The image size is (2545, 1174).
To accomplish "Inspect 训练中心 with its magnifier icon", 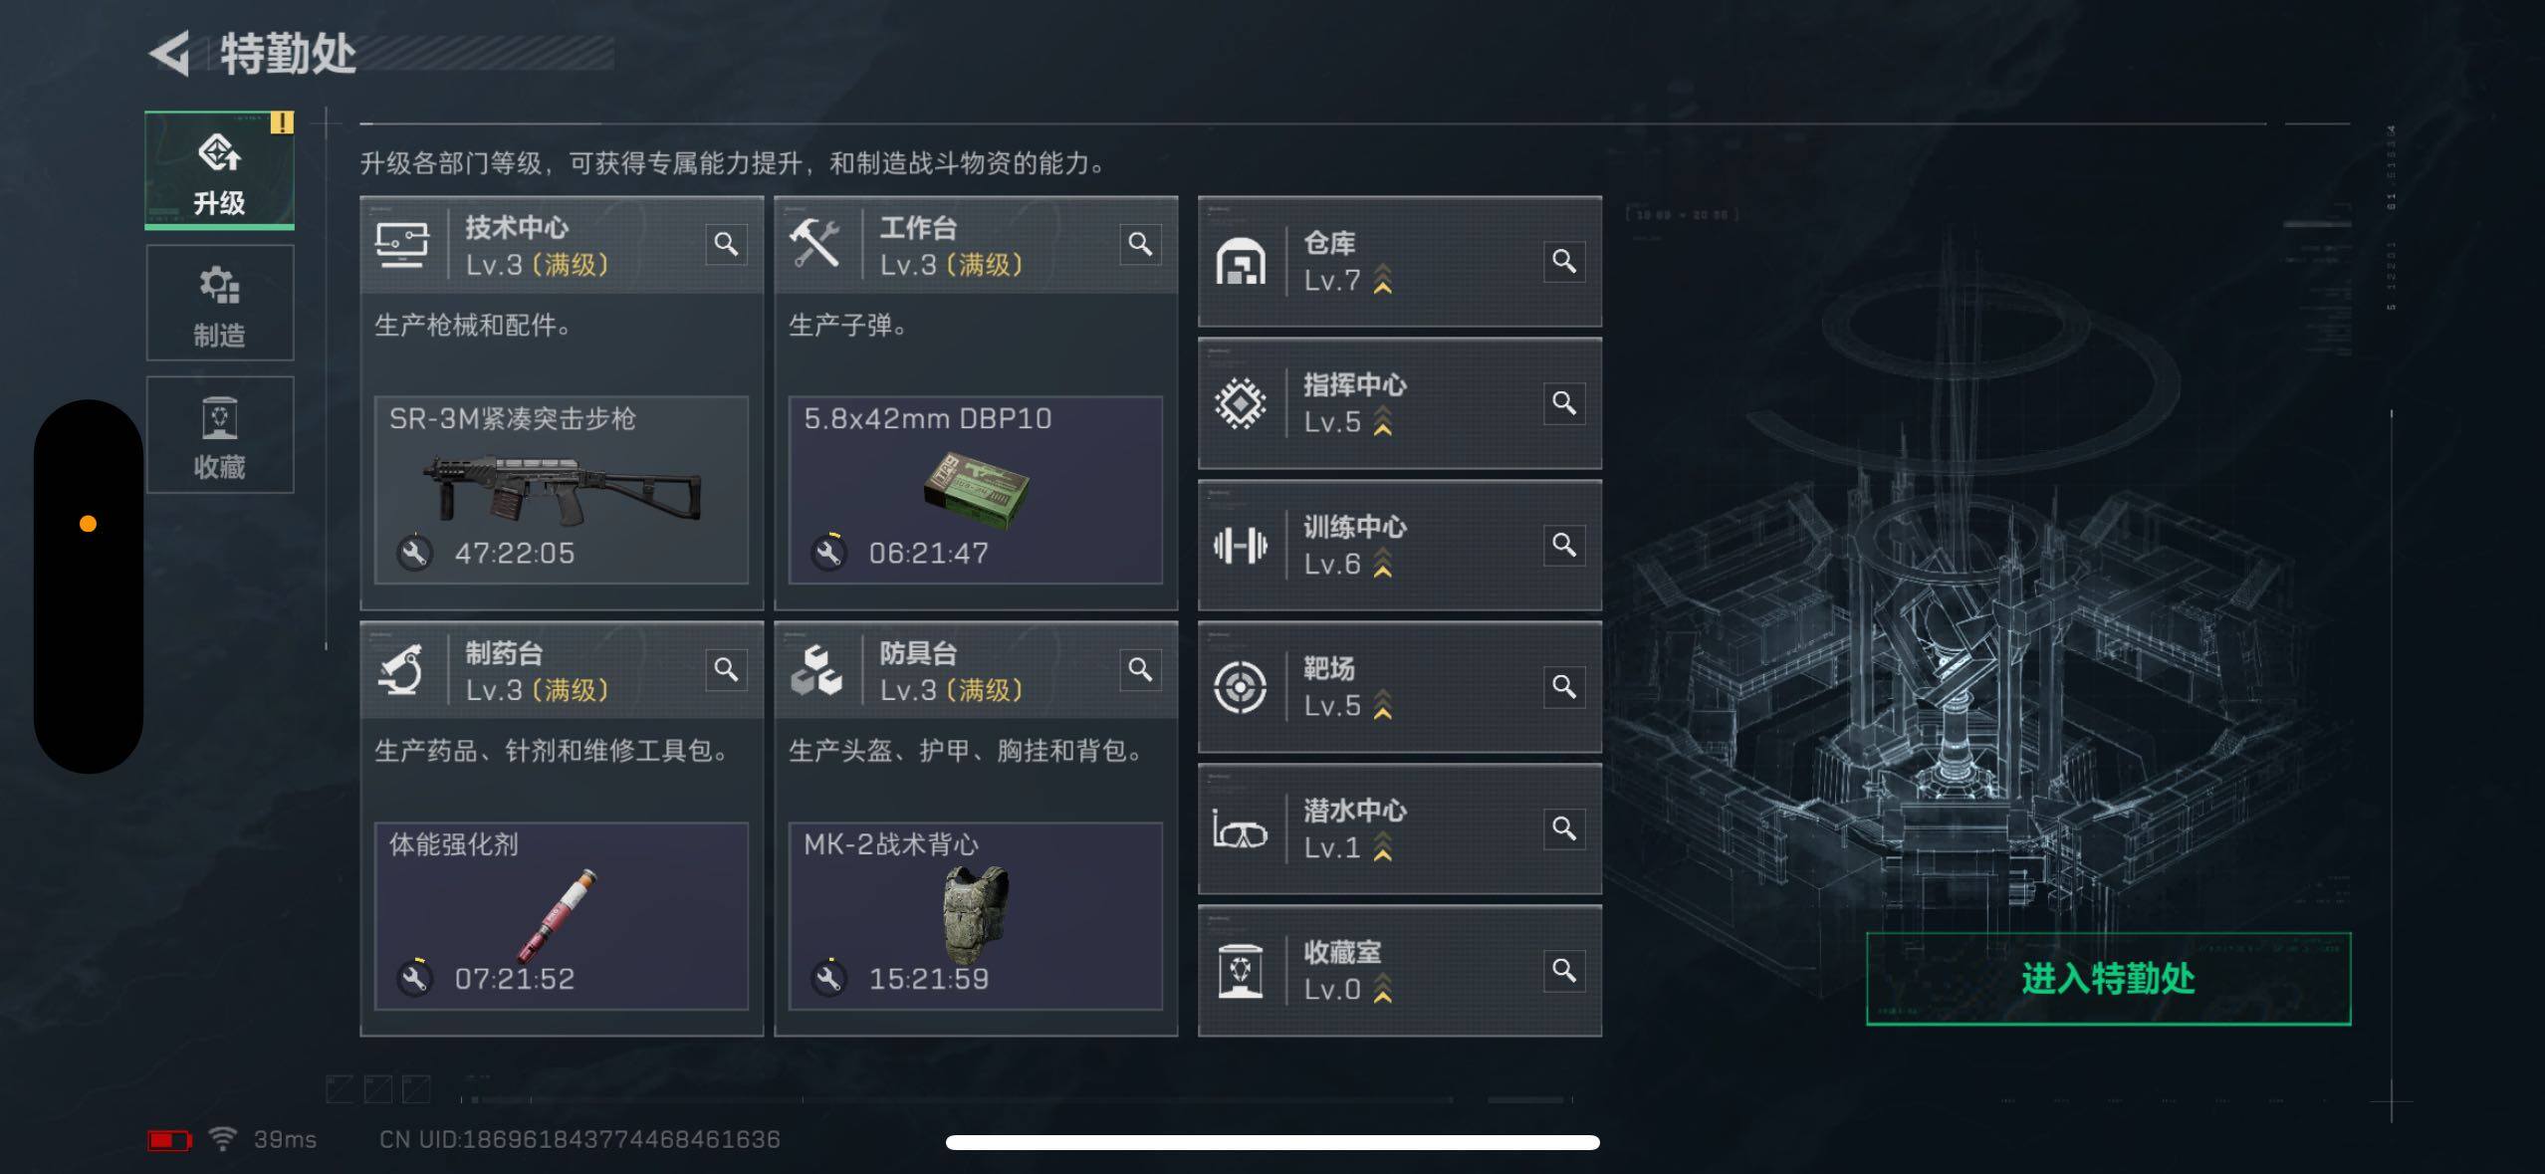I will click(x=1564, y=545).
